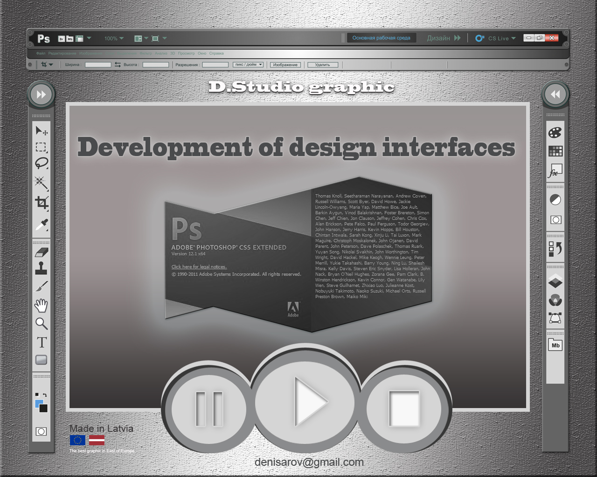
Task: Launch Mini Bridge from top bar Mb icon
Action: coord(70,39)
